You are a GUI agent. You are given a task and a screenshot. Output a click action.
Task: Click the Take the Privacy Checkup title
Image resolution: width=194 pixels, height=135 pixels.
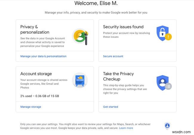click(x=118, y=76)
